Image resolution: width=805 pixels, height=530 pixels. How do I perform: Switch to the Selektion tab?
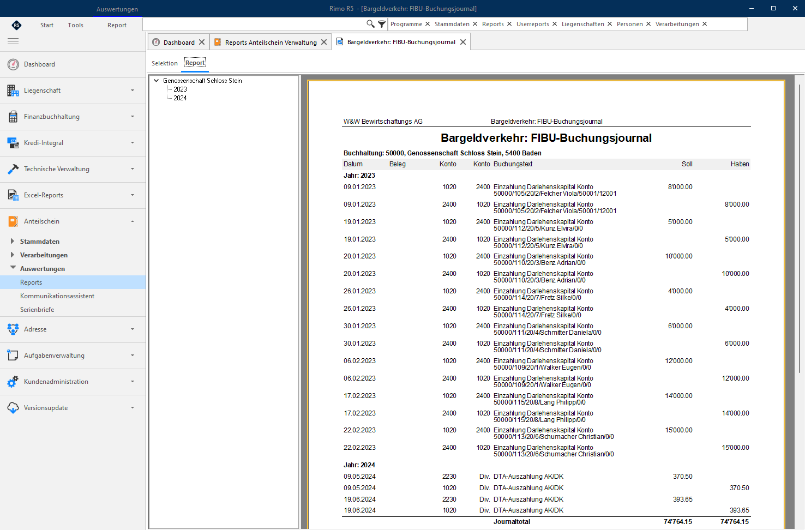tap(165, 63)
